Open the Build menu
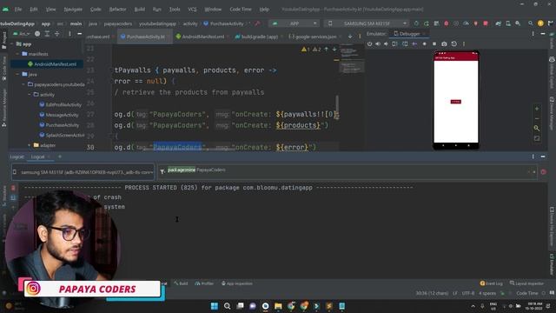 tap(139, 10)
